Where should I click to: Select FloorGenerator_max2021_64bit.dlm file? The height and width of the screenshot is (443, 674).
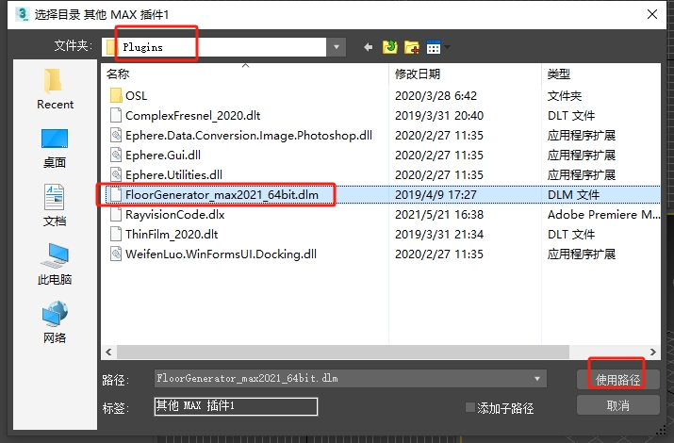222,195
